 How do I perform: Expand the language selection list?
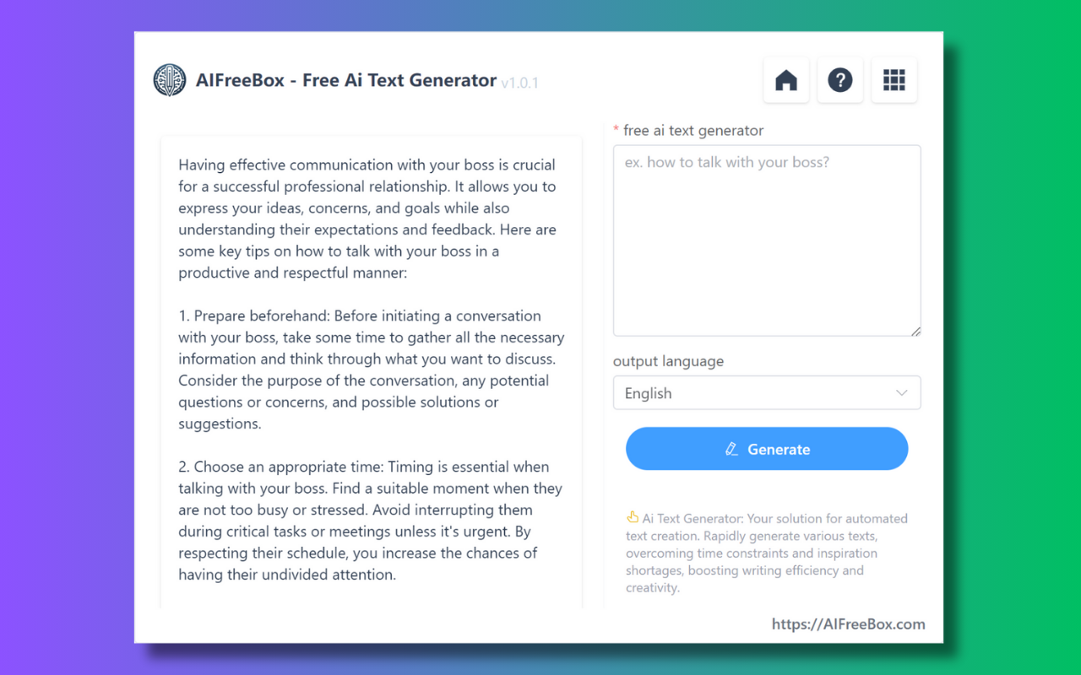767,392
